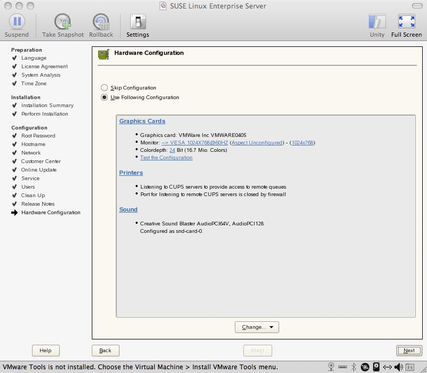
Task: Click the Time Zone step
Action: [x=34, y=84]
